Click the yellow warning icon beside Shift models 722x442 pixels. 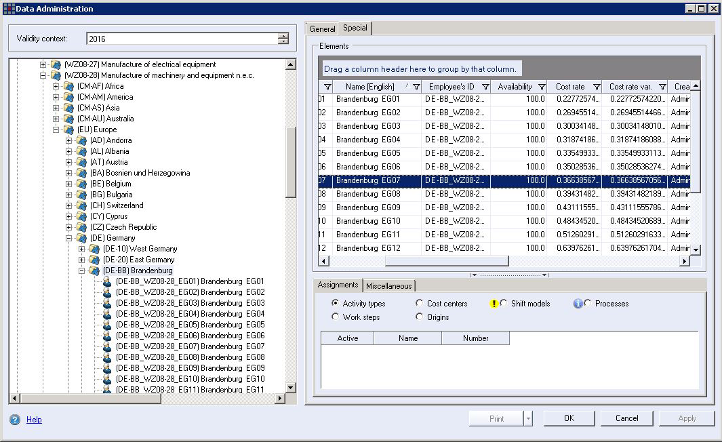494,304
